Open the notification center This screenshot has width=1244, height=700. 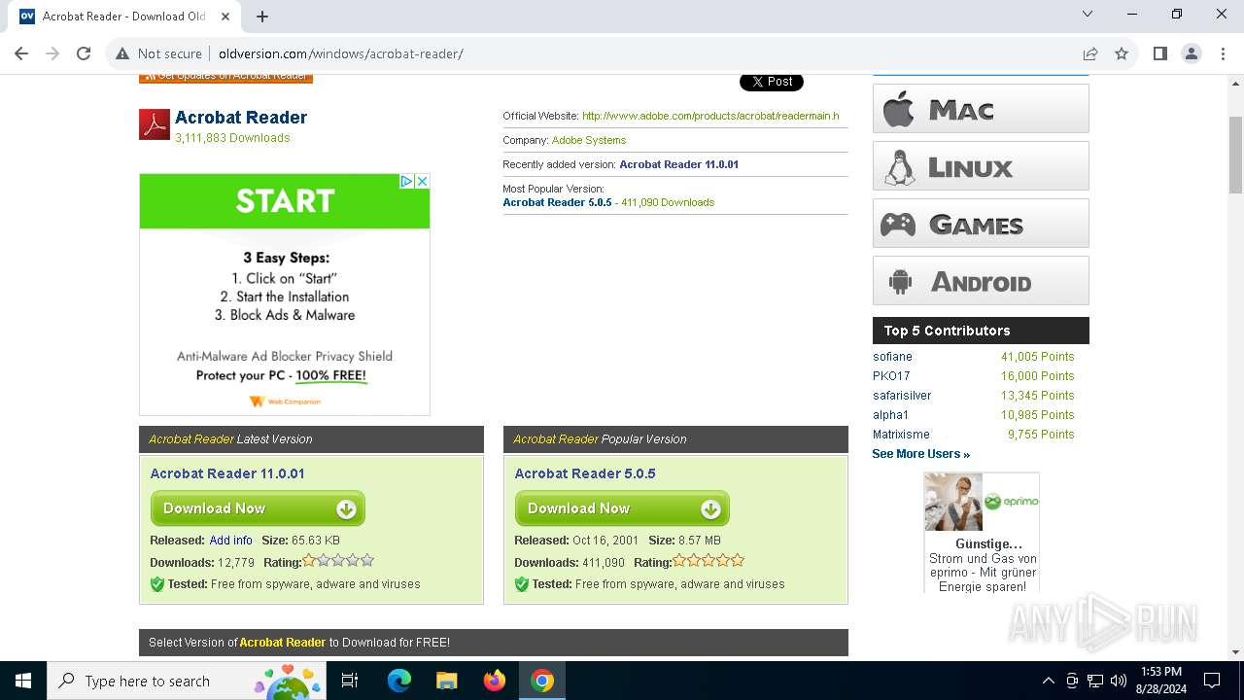[1212, 681]
